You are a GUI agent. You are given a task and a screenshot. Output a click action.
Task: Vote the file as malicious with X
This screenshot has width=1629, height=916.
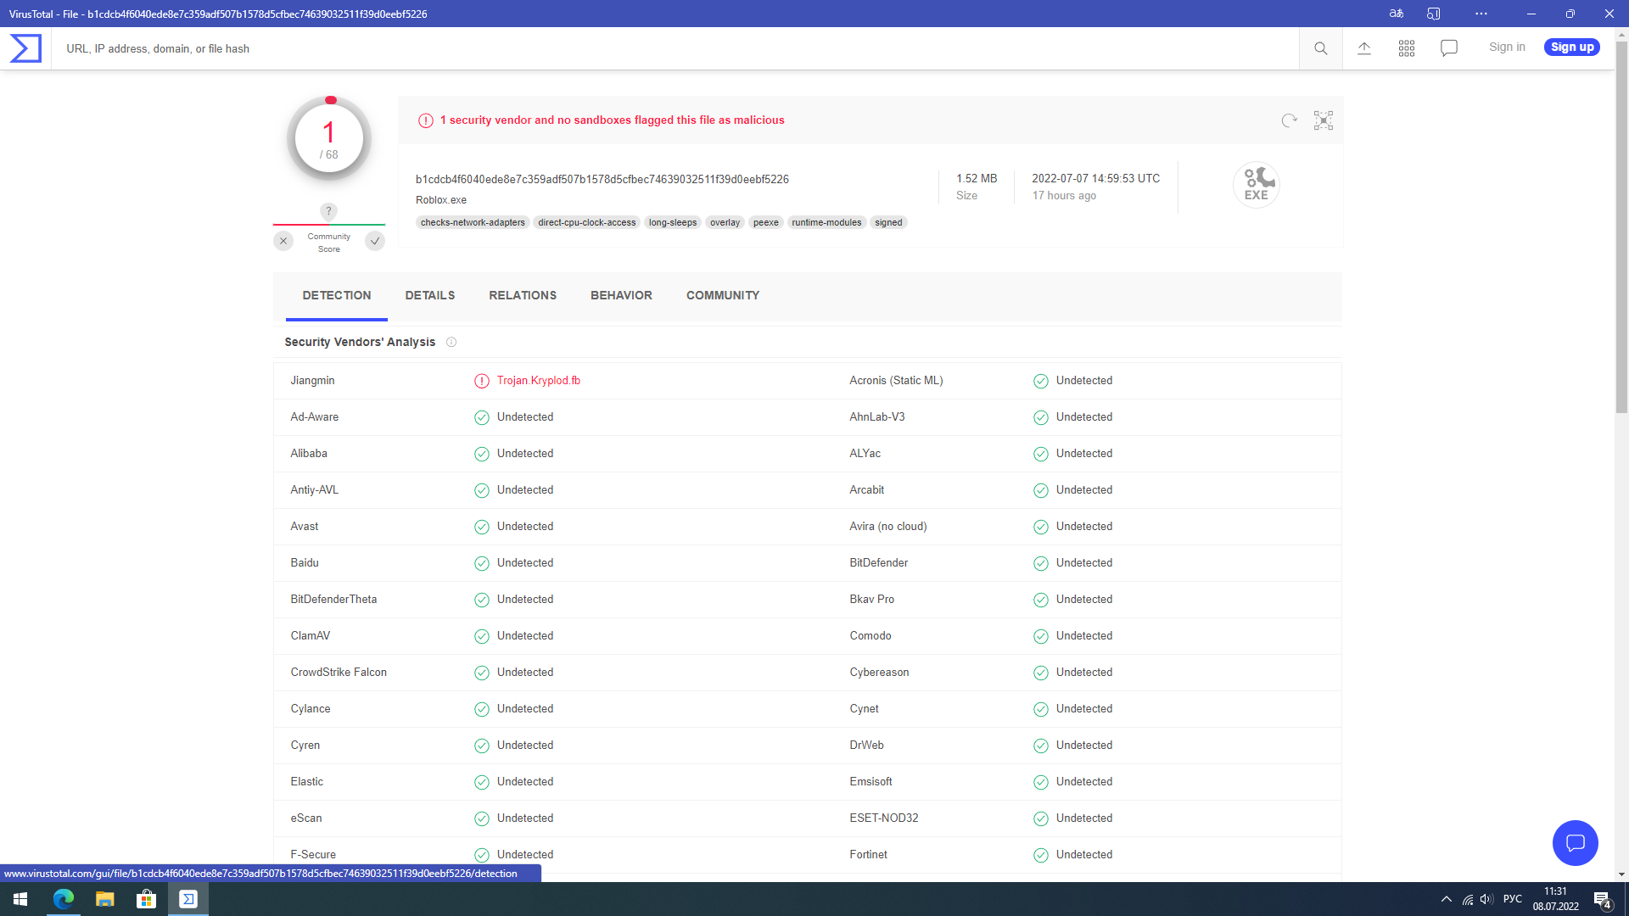pos(283,241)
